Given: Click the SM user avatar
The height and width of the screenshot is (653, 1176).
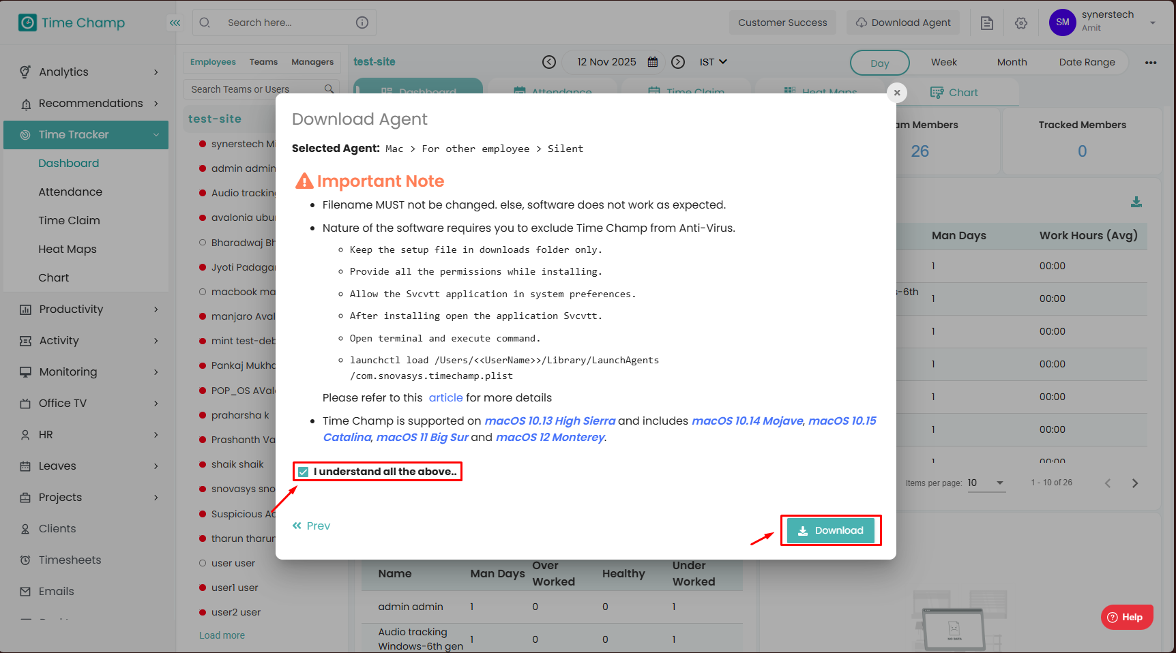Looking at the screenshot, I should pos(1063,22).
